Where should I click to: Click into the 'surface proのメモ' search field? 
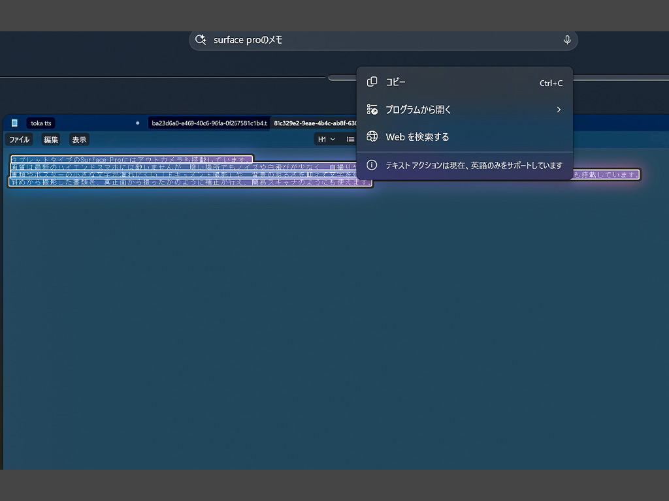click(383, 40)
